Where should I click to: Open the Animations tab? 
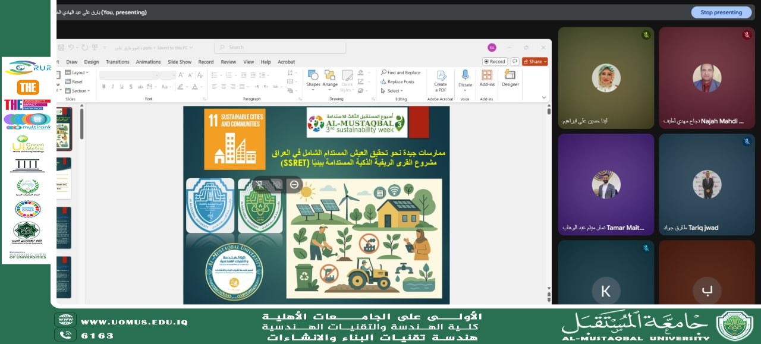pyautogui.click(x=148, y=62)
